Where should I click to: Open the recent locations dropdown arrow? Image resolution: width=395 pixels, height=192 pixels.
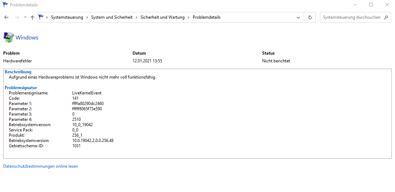tap(25, 17)
